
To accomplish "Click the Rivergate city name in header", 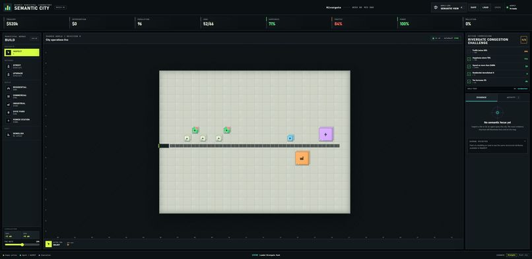I will tap(333, 7).
